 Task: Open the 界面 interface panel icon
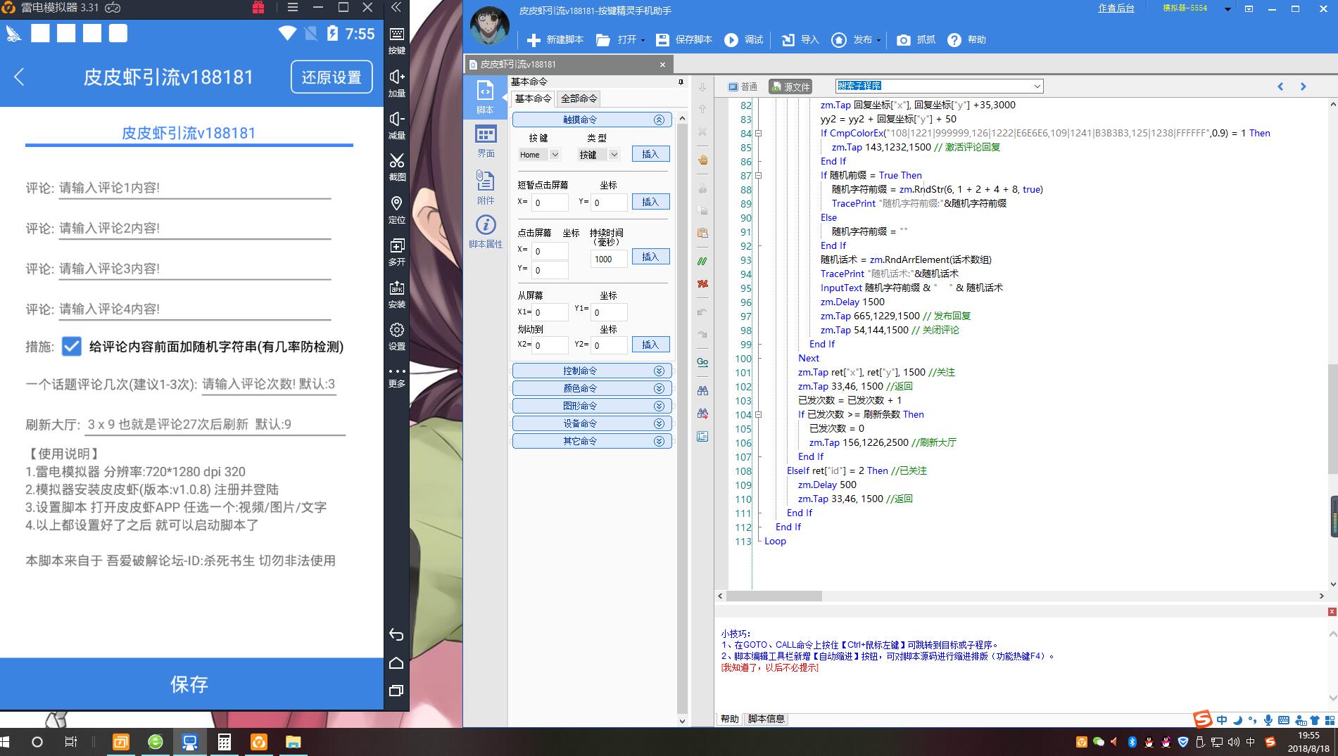(486, 134)
